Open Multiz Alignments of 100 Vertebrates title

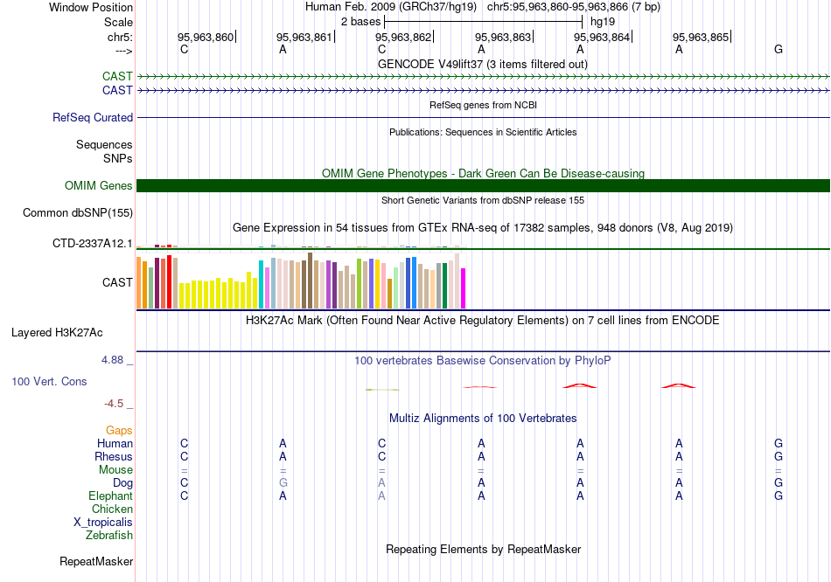pos(482,418)
